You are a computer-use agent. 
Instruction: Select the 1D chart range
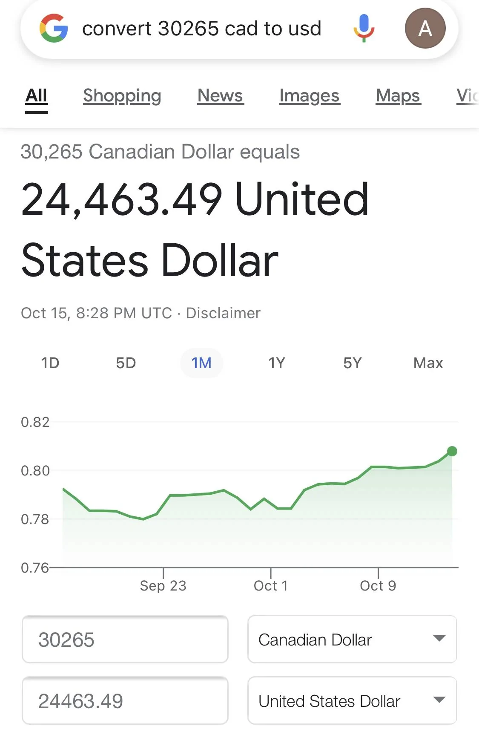[x=50, y=363]
